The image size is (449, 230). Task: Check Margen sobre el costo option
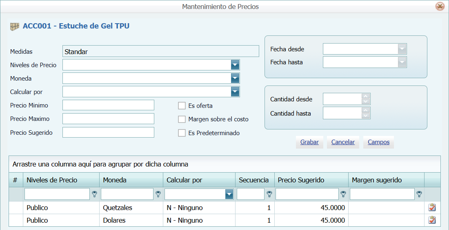click(x=182, y=119)
